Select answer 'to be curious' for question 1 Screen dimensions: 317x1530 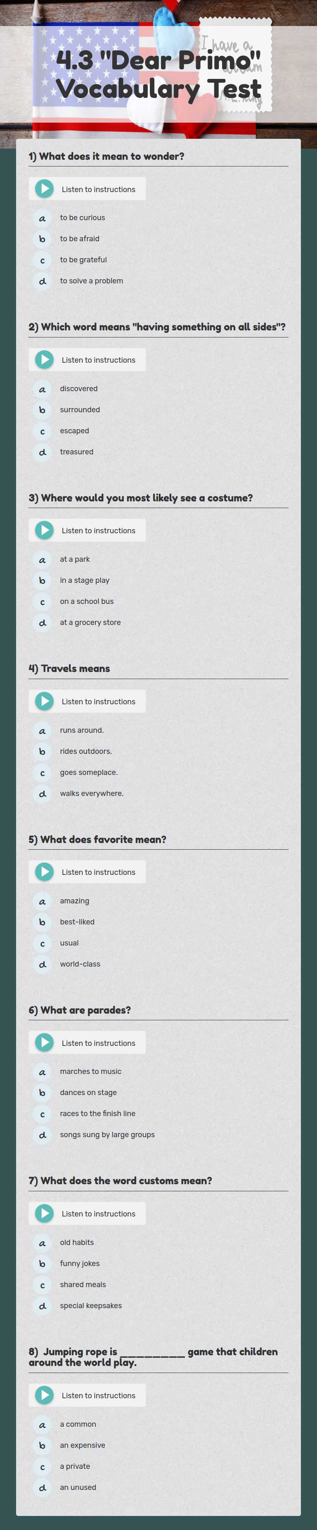tap(82, 217)
